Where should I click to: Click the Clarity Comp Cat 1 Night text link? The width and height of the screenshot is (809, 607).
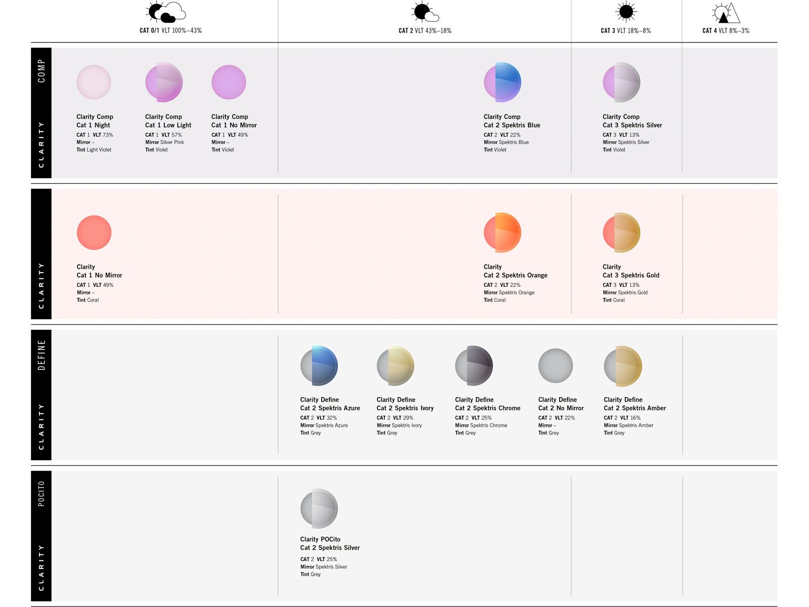[x=96, y=121]
